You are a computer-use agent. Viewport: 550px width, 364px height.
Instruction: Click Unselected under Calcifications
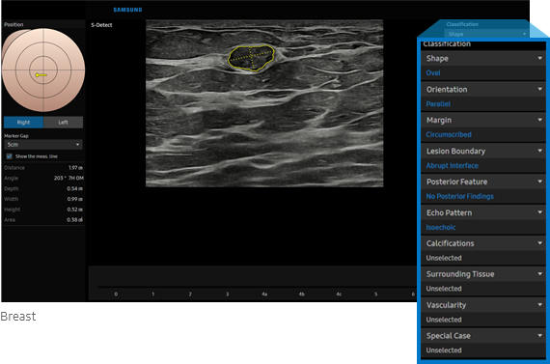[x=444, y=258]
